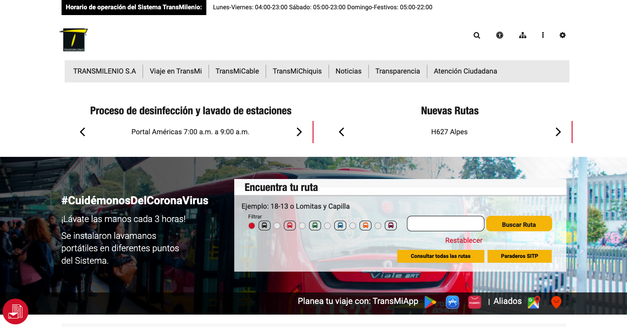Open the TransMiChiquis menu

click(297, 71)
